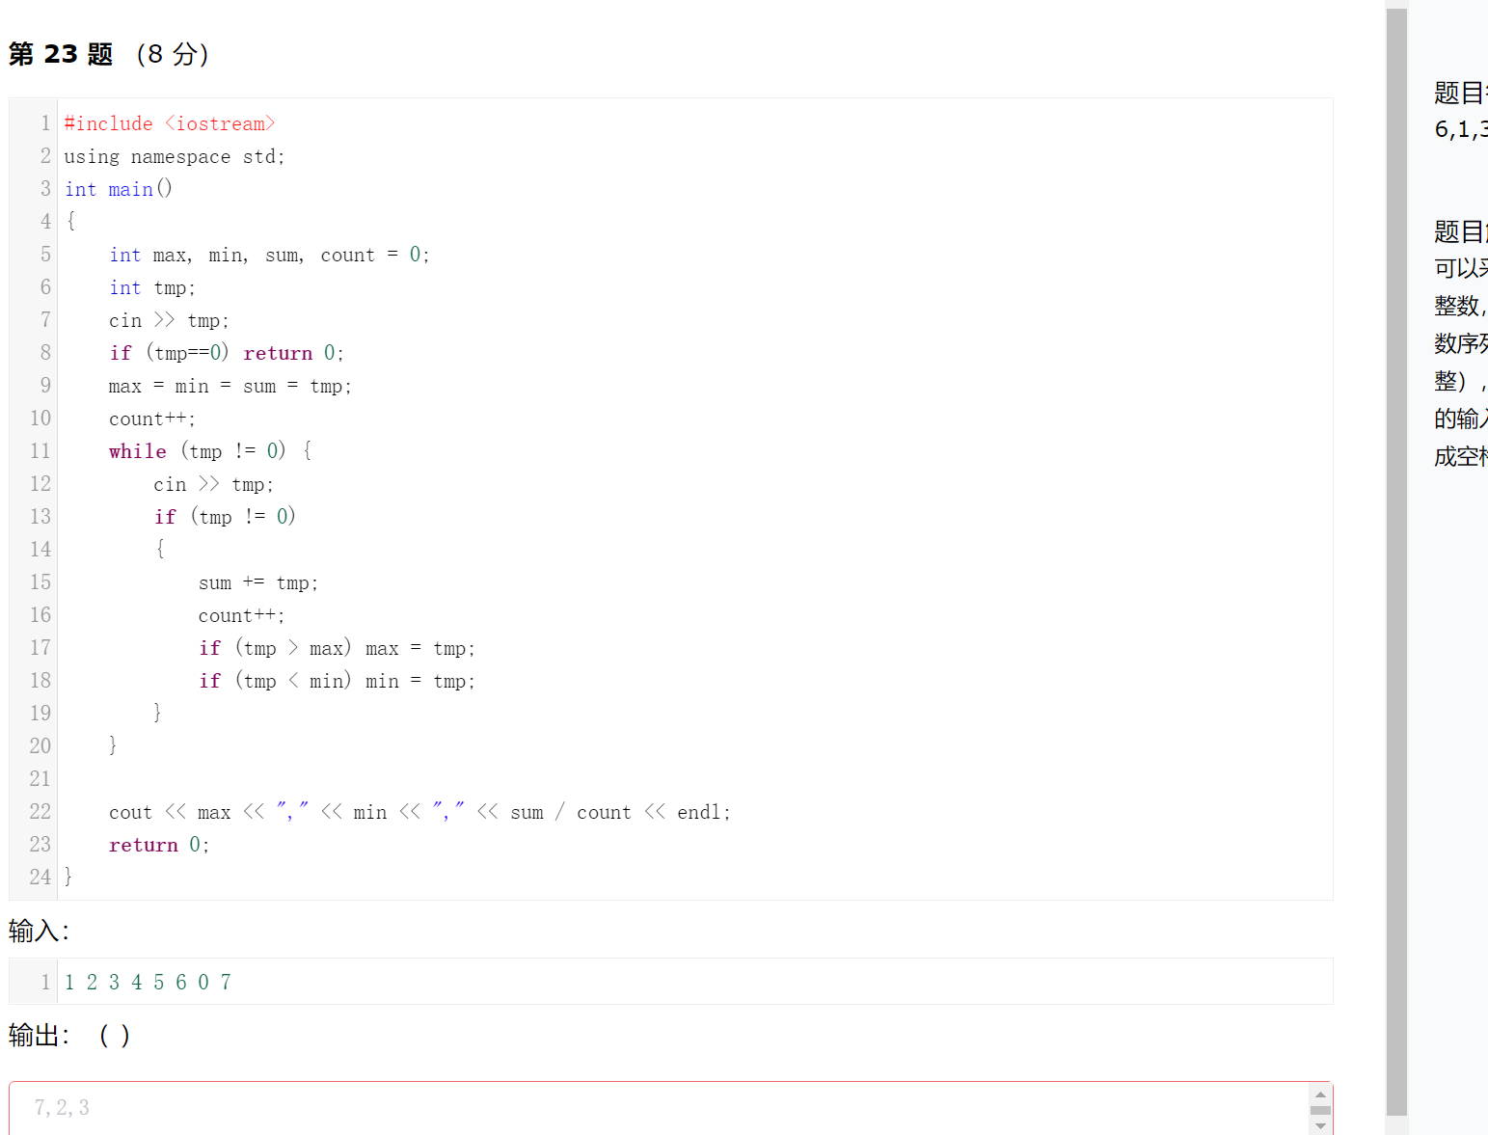Screen dimensions: 1488x1135
Task: Click the "if (tmp==0) return 0;" line
Action: pos(227,353)
